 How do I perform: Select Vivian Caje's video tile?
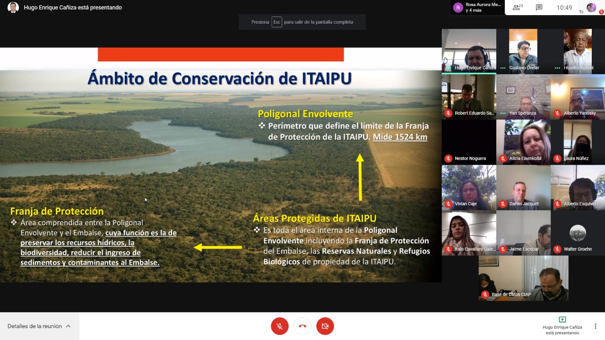pos(469,187)
